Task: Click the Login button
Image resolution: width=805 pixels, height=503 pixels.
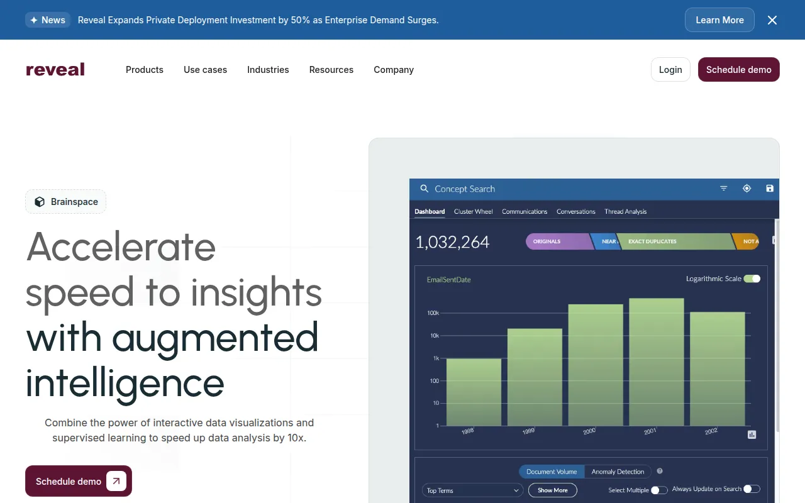Action: tap(670, 70)
